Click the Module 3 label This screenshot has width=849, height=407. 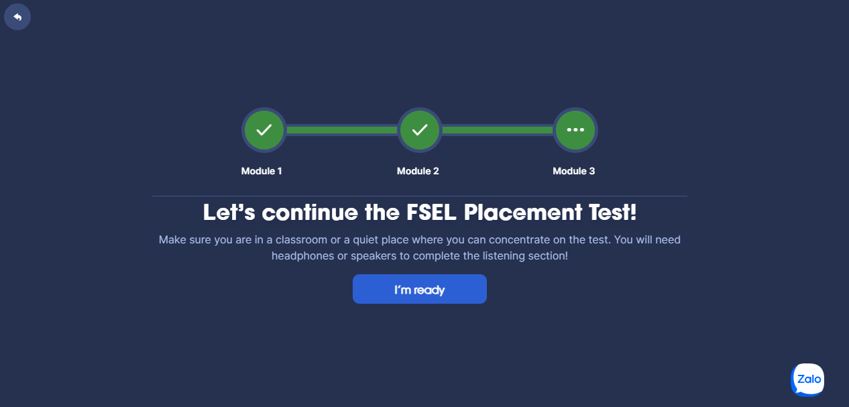[573, 171]
